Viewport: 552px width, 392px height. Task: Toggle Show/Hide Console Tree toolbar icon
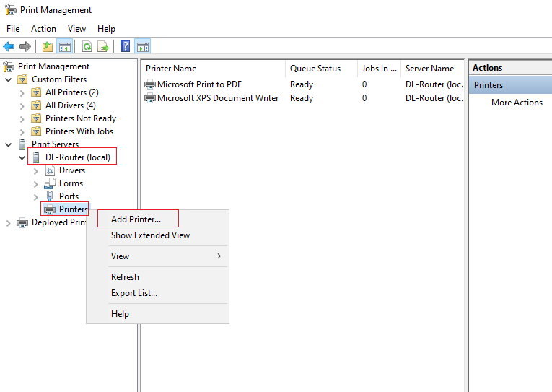(65, 46)
